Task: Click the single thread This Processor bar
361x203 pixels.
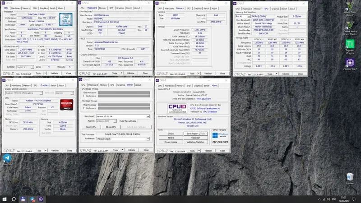Action: pyautogui.click(x=124, y=92)
